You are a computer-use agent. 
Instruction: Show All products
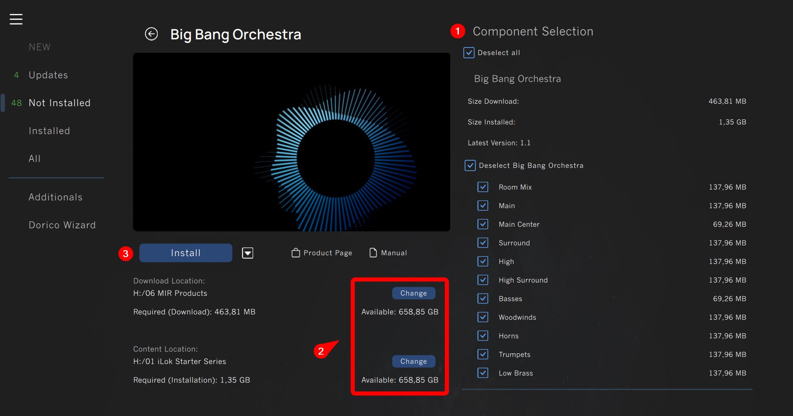pyautogui.click(x=35, y=159)
